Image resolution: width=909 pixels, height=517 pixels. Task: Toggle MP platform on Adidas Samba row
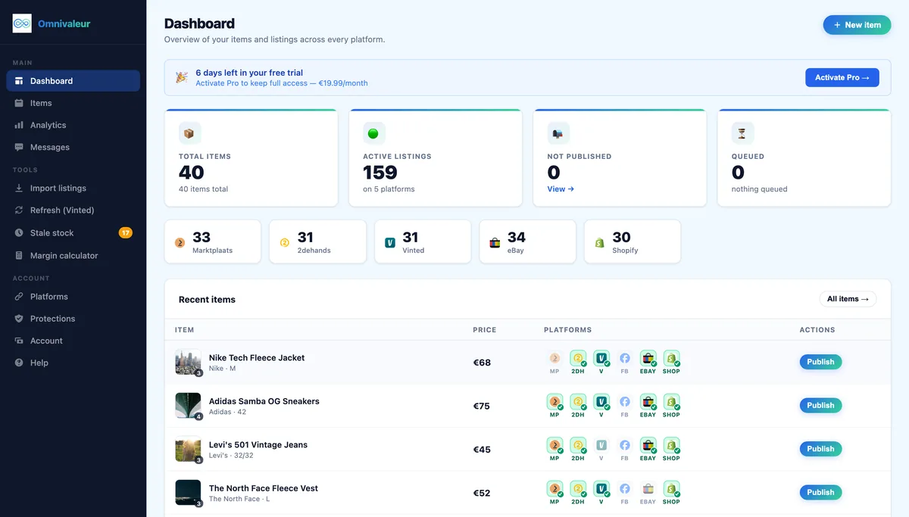coord(554,406)
